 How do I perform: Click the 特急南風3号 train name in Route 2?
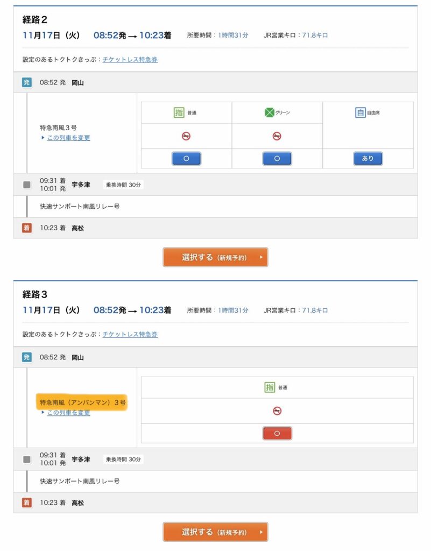pyautogui.click(x=58, y=128)
